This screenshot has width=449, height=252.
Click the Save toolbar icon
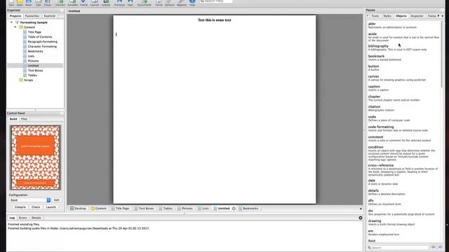(x=29, y=3)
